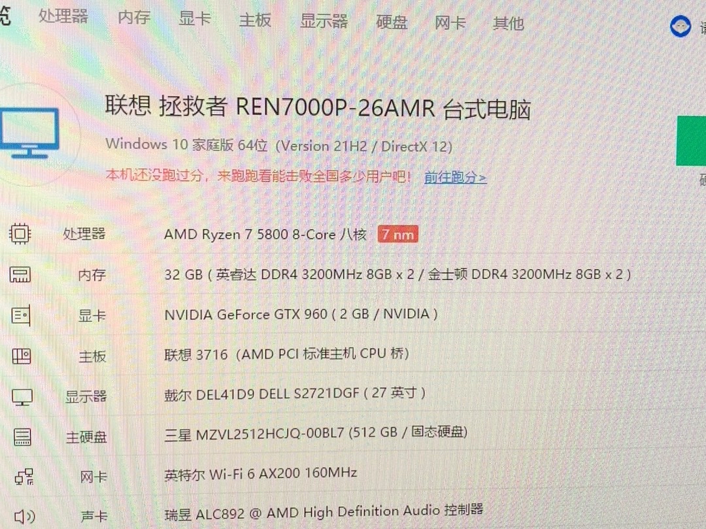The image size is (706, 529).
Task: Click the graphics card icon beside 显卡
Action: point(20,315)
